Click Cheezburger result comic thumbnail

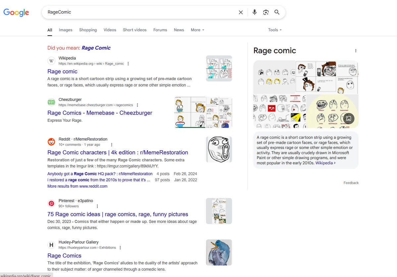[x=203, y=112]
